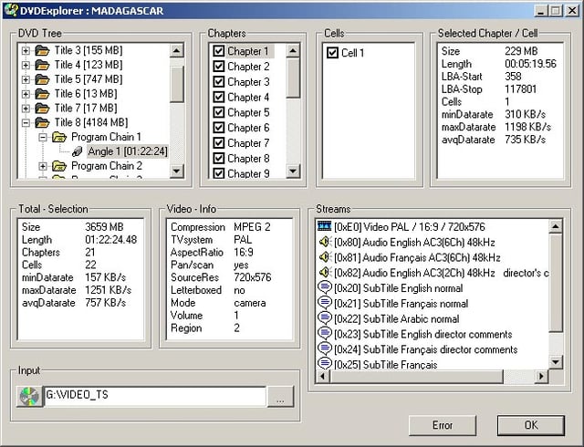The height and width of the screenshot is (447, 584).
Task: Click subtitle bubble icon for 0x25 stream
Action: [x=325, y=364]
